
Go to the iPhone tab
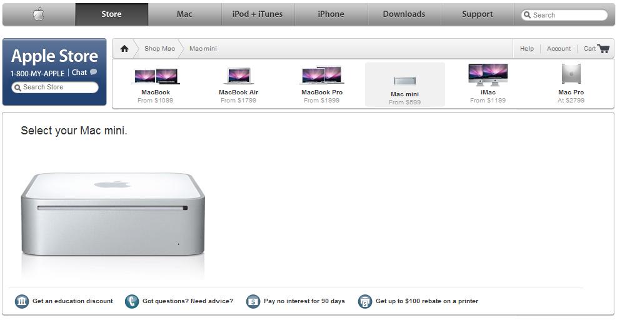pyautogui.click(x=331, y=14)
